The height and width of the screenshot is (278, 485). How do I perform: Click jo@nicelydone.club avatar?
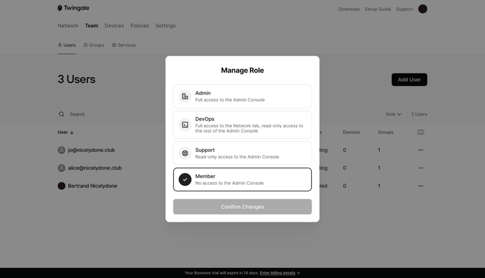[62, 150]
